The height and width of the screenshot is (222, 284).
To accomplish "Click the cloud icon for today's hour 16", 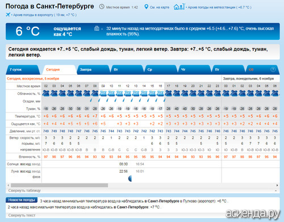I will tap(160, 93).
